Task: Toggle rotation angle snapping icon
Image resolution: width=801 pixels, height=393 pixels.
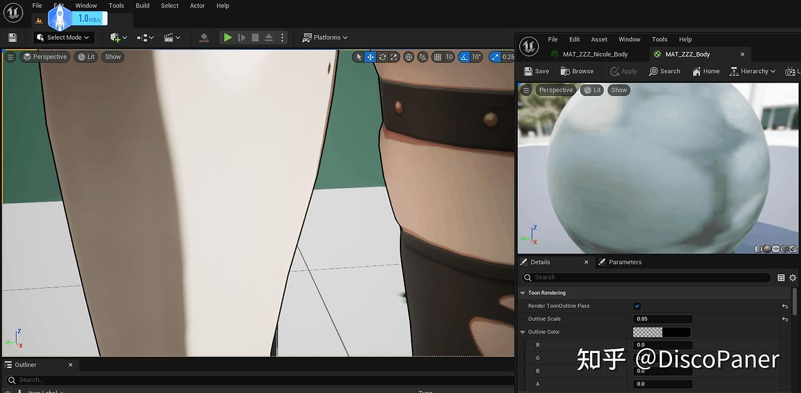Action: point(464,57)
